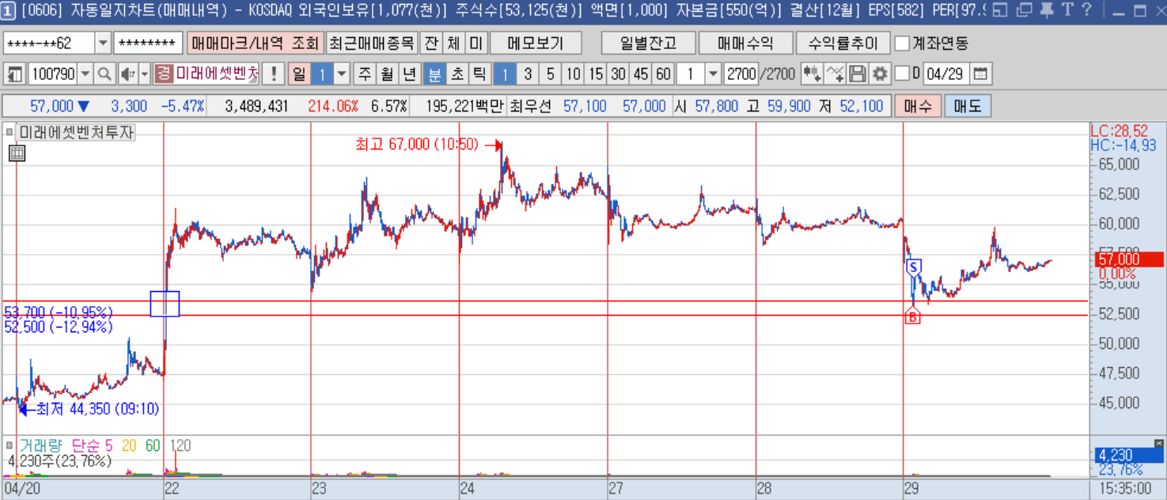This screenshot has width=1167, height=500.
Task: Select the 주 weekly chart toggle
Action: [365, 74]
